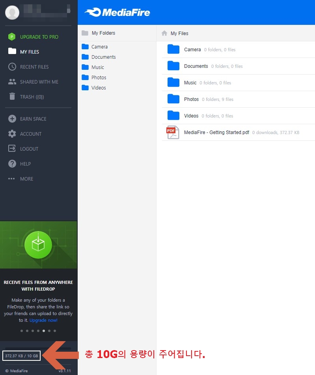Click the 372.37 KB / 10 GB storage text
The width and height of the screenshot is (315, 375).
click(x=22, y=356)
